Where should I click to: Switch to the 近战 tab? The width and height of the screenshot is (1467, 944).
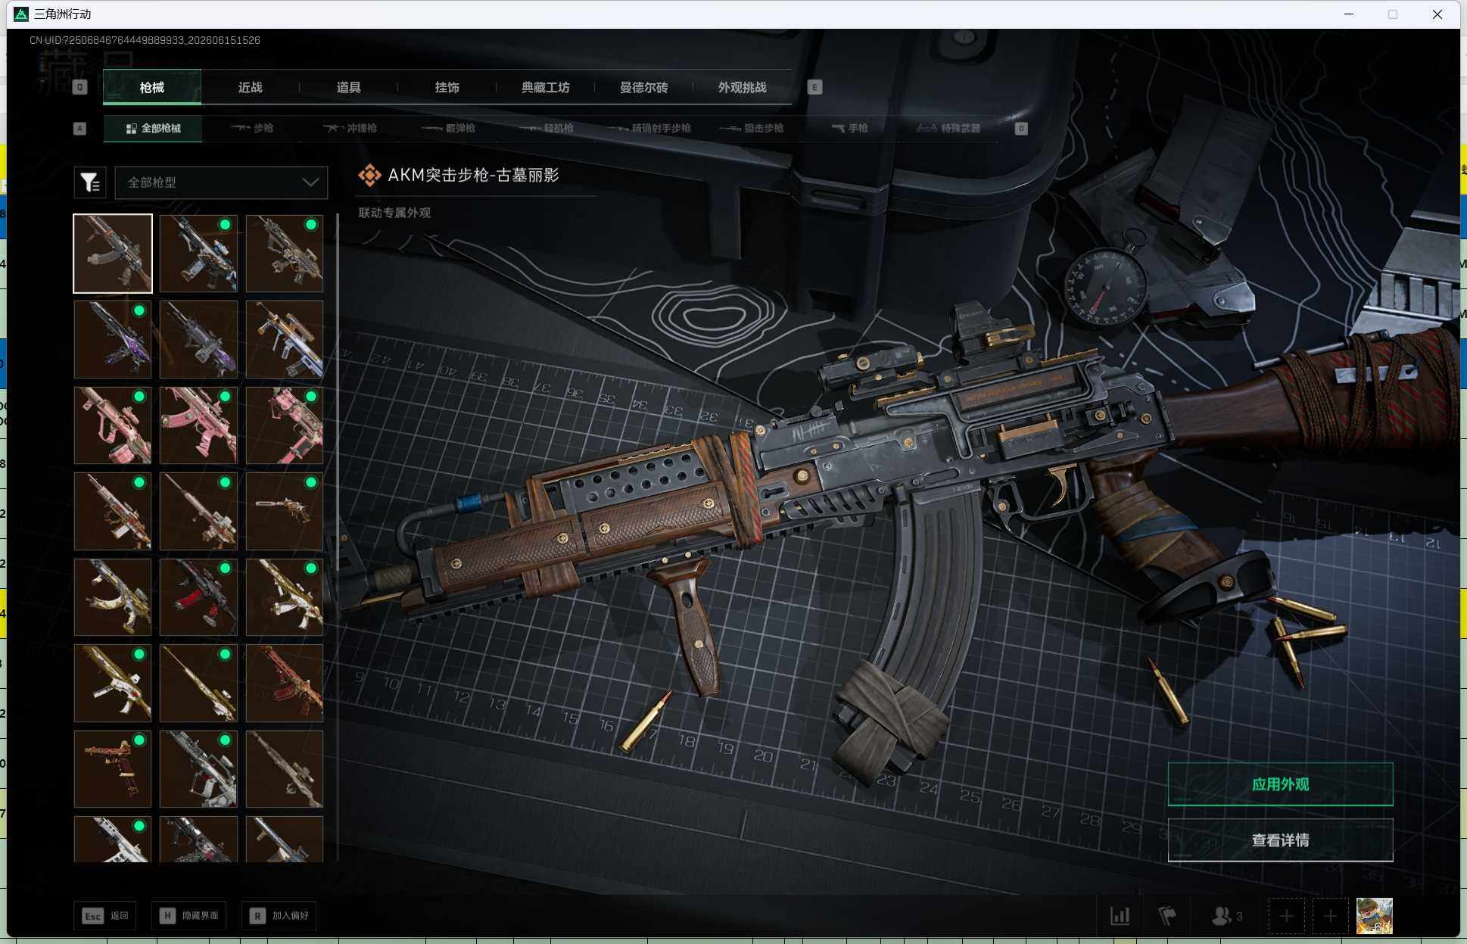click(x=250, y=87)
